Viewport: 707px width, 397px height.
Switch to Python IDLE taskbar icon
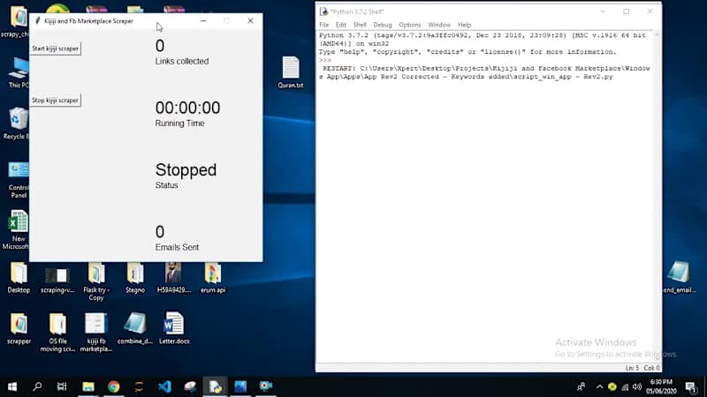(215, 386)
